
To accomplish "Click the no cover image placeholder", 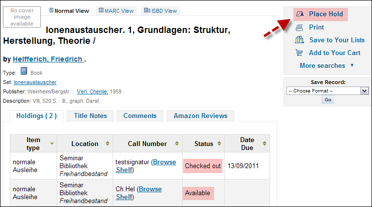I will coord(22,17).
